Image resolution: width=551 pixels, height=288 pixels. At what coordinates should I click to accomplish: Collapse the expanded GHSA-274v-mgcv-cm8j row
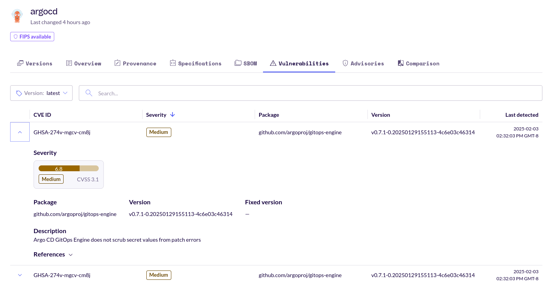pos(20,132)
